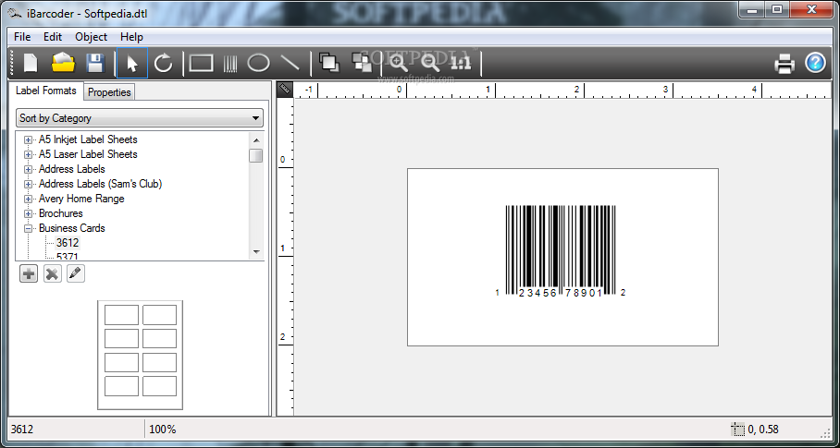
Task: Open the File menu
Action: point(22,37)
